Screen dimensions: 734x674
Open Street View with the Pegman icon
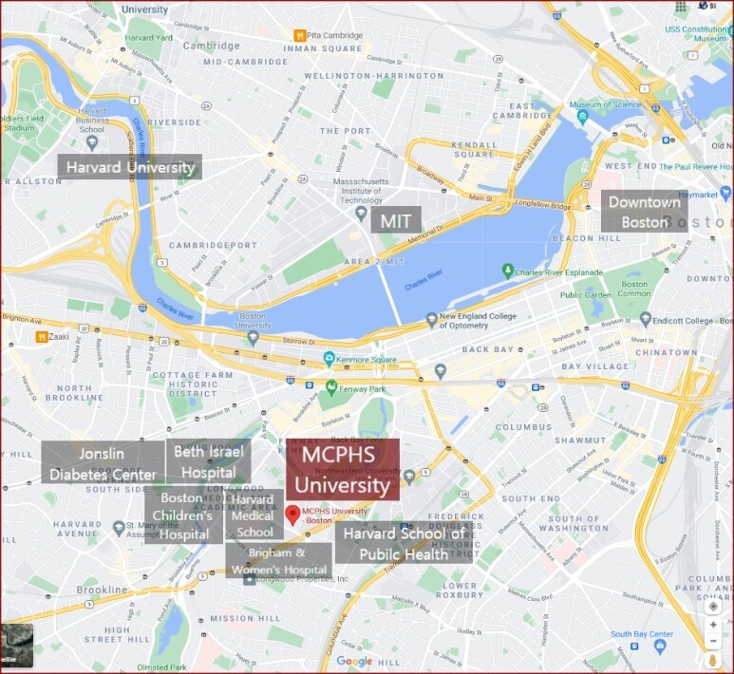(x=713, y=661)
